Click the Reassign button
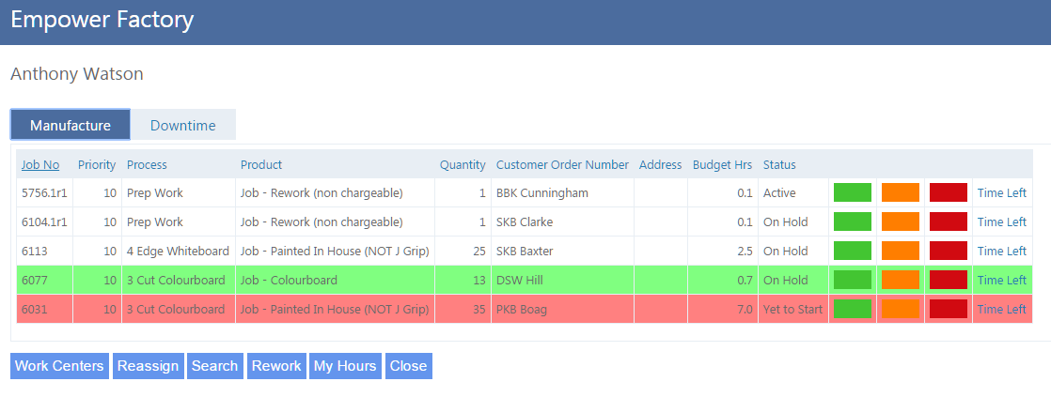This screenshot has height=397, width=1051. pos(149,366)
